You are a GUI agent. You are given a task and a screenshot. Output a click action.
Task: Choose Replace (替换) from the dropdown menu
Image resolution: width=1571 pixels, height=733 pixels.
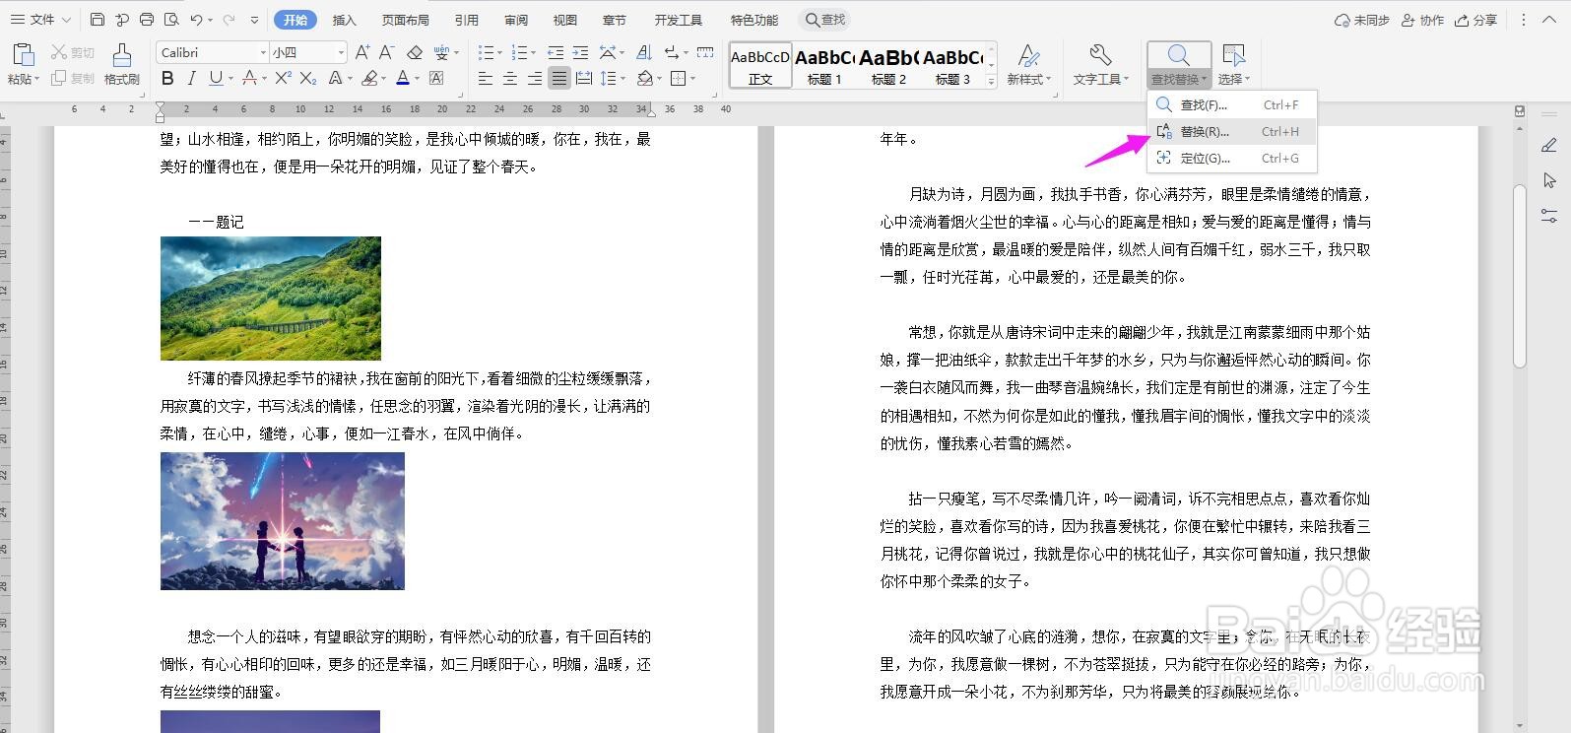1231,131
